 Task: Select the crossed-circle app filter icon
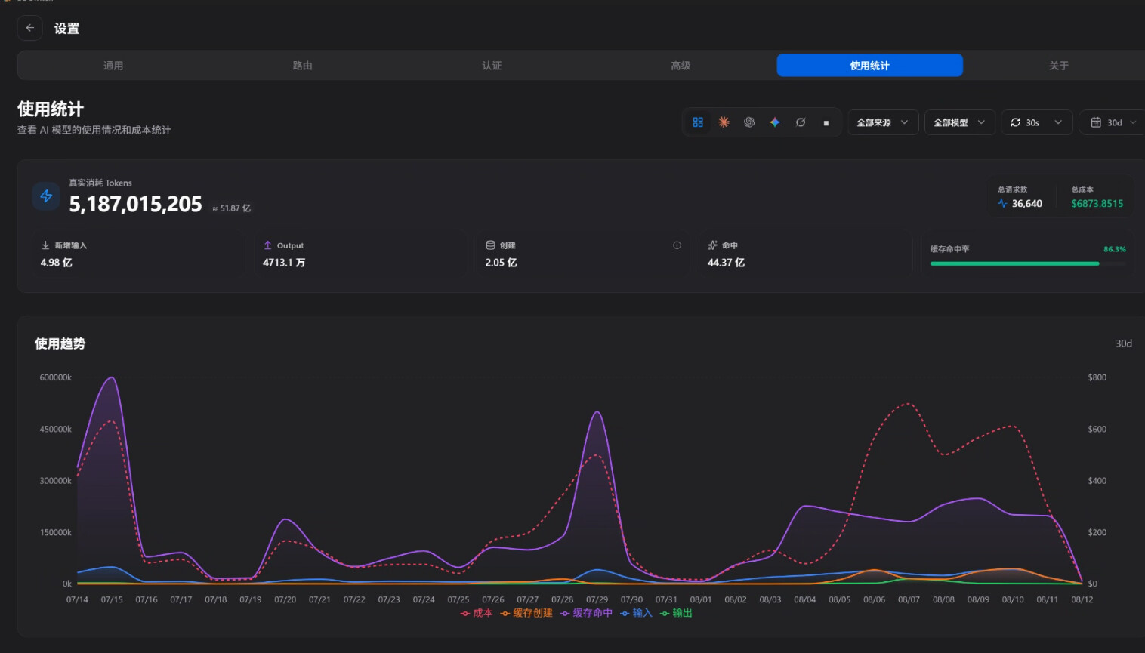point(801,122)
